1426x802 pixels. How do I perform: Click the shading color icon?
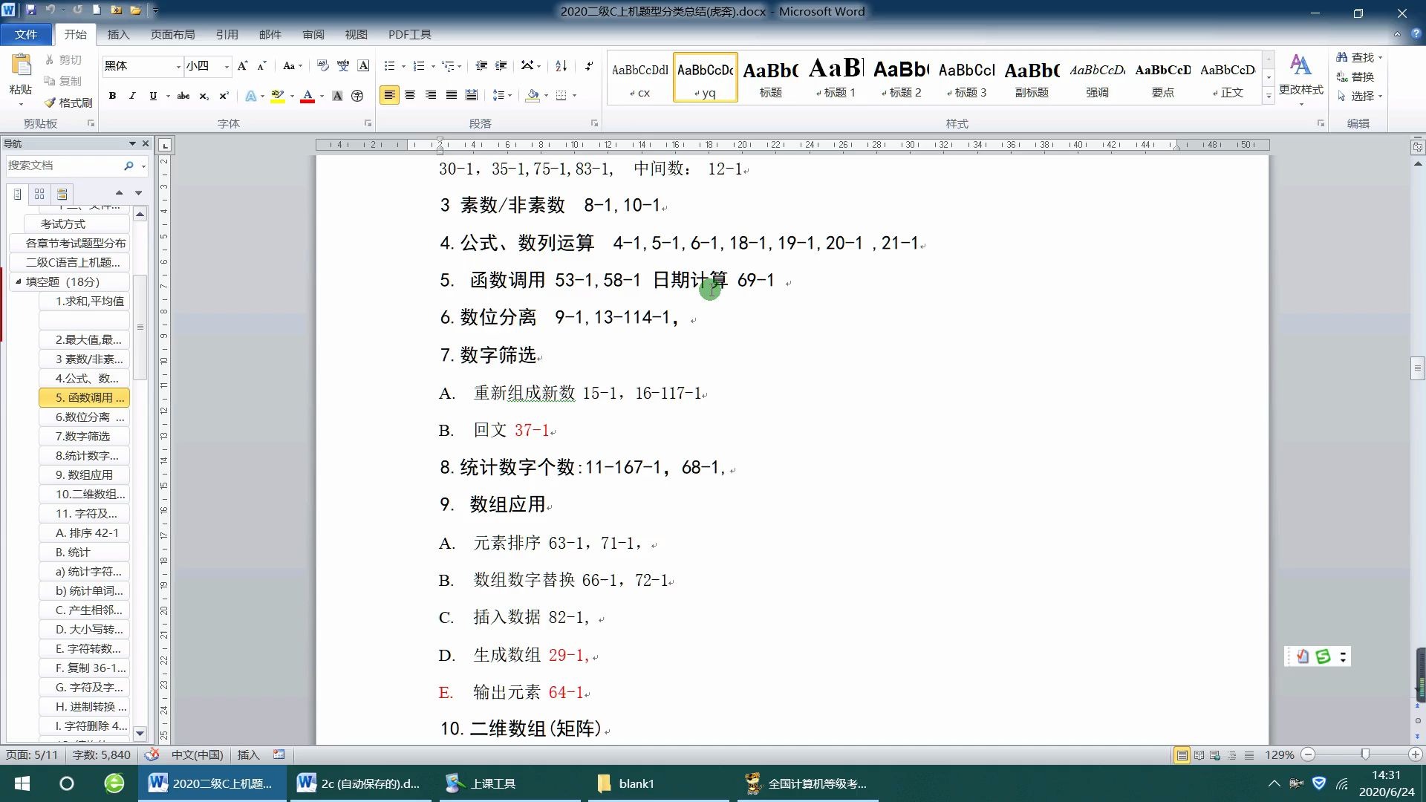pyautogui.click(x=533, y=95)
